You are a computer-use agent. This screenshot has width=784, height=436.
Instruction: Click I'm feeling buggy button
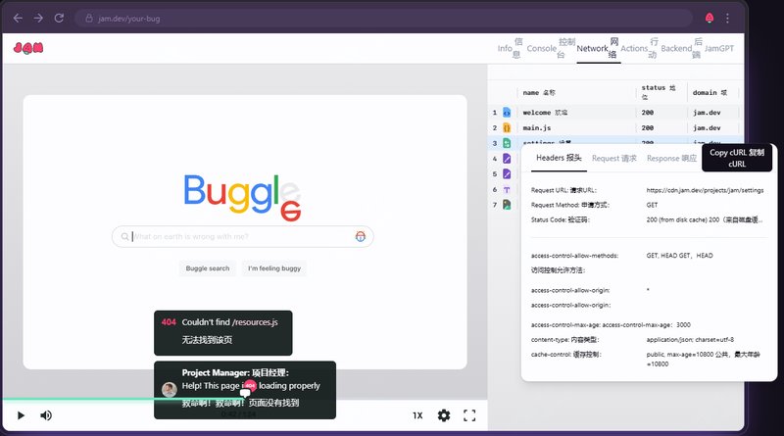(x=274, y=267)
